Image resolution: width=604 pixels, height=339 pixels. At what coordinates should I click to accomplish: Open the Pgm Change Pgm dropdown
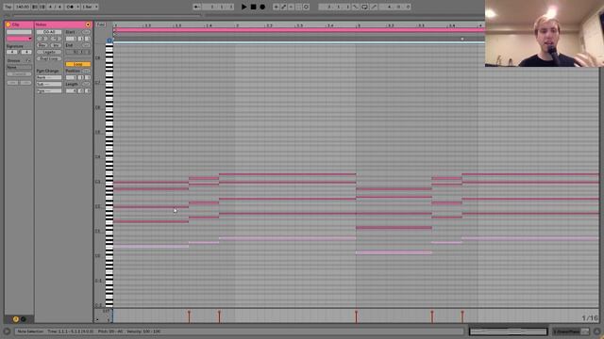click(x=49, y=90)
